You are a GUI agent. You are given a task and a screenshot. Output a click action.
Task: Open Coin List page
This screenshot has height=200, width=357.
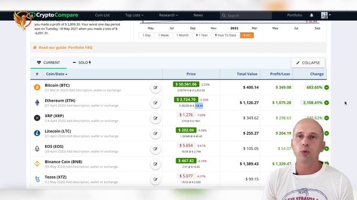point(102,15)
